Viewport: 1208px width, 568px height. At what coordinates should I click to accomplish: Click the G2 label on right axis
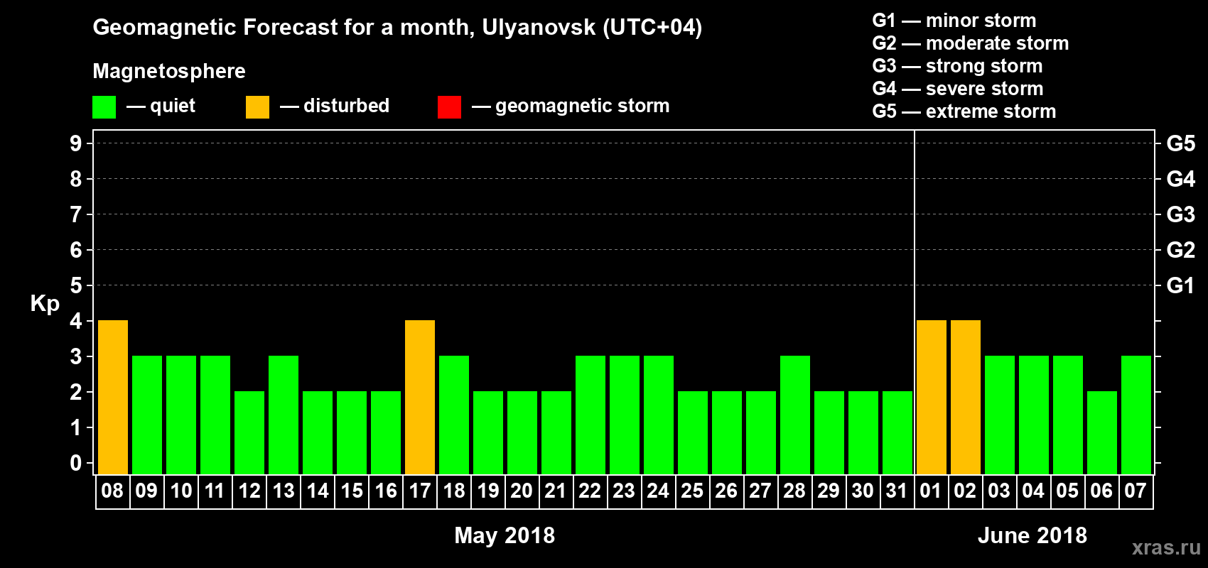coord(1181,250)
